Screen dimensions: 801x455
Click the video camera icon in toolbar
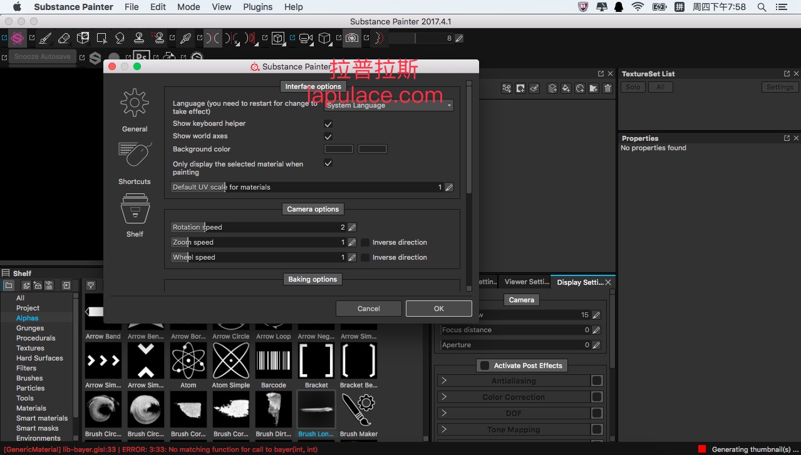coord(306,38)
